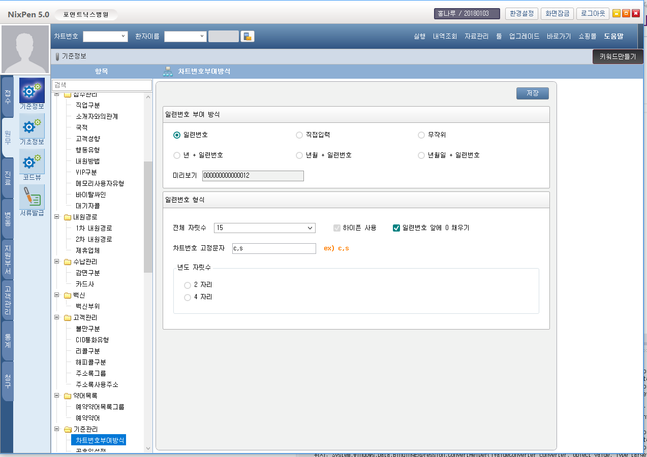Click the 차트번호 고정문자 input field

tap(274, 248)
